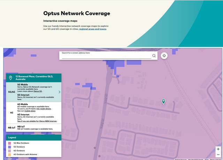Click the 4G Outdoors with Antenna label
Image resolution: width=223 pixels, height=160 pixels.
point(25,154)
